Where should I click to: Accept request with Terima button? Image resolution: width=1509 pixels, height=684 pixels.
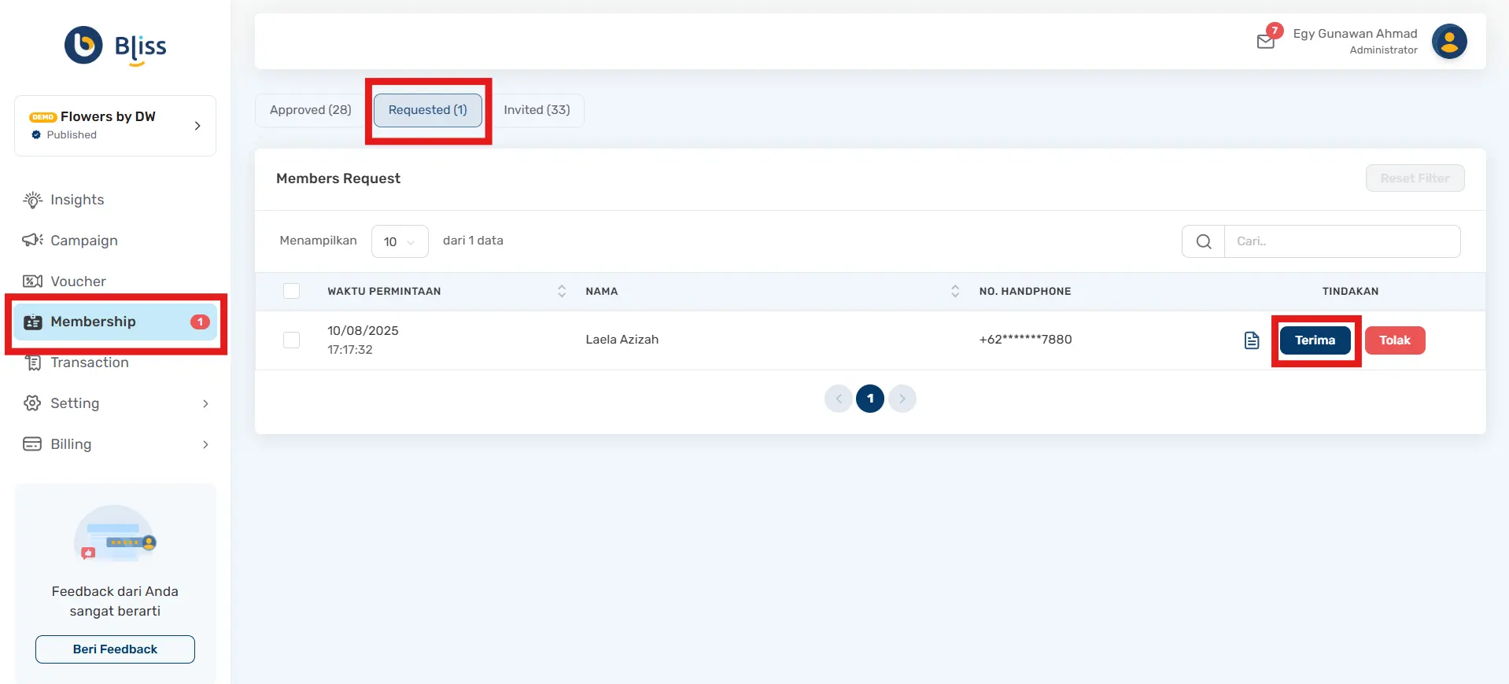[x=1314, y=340]
